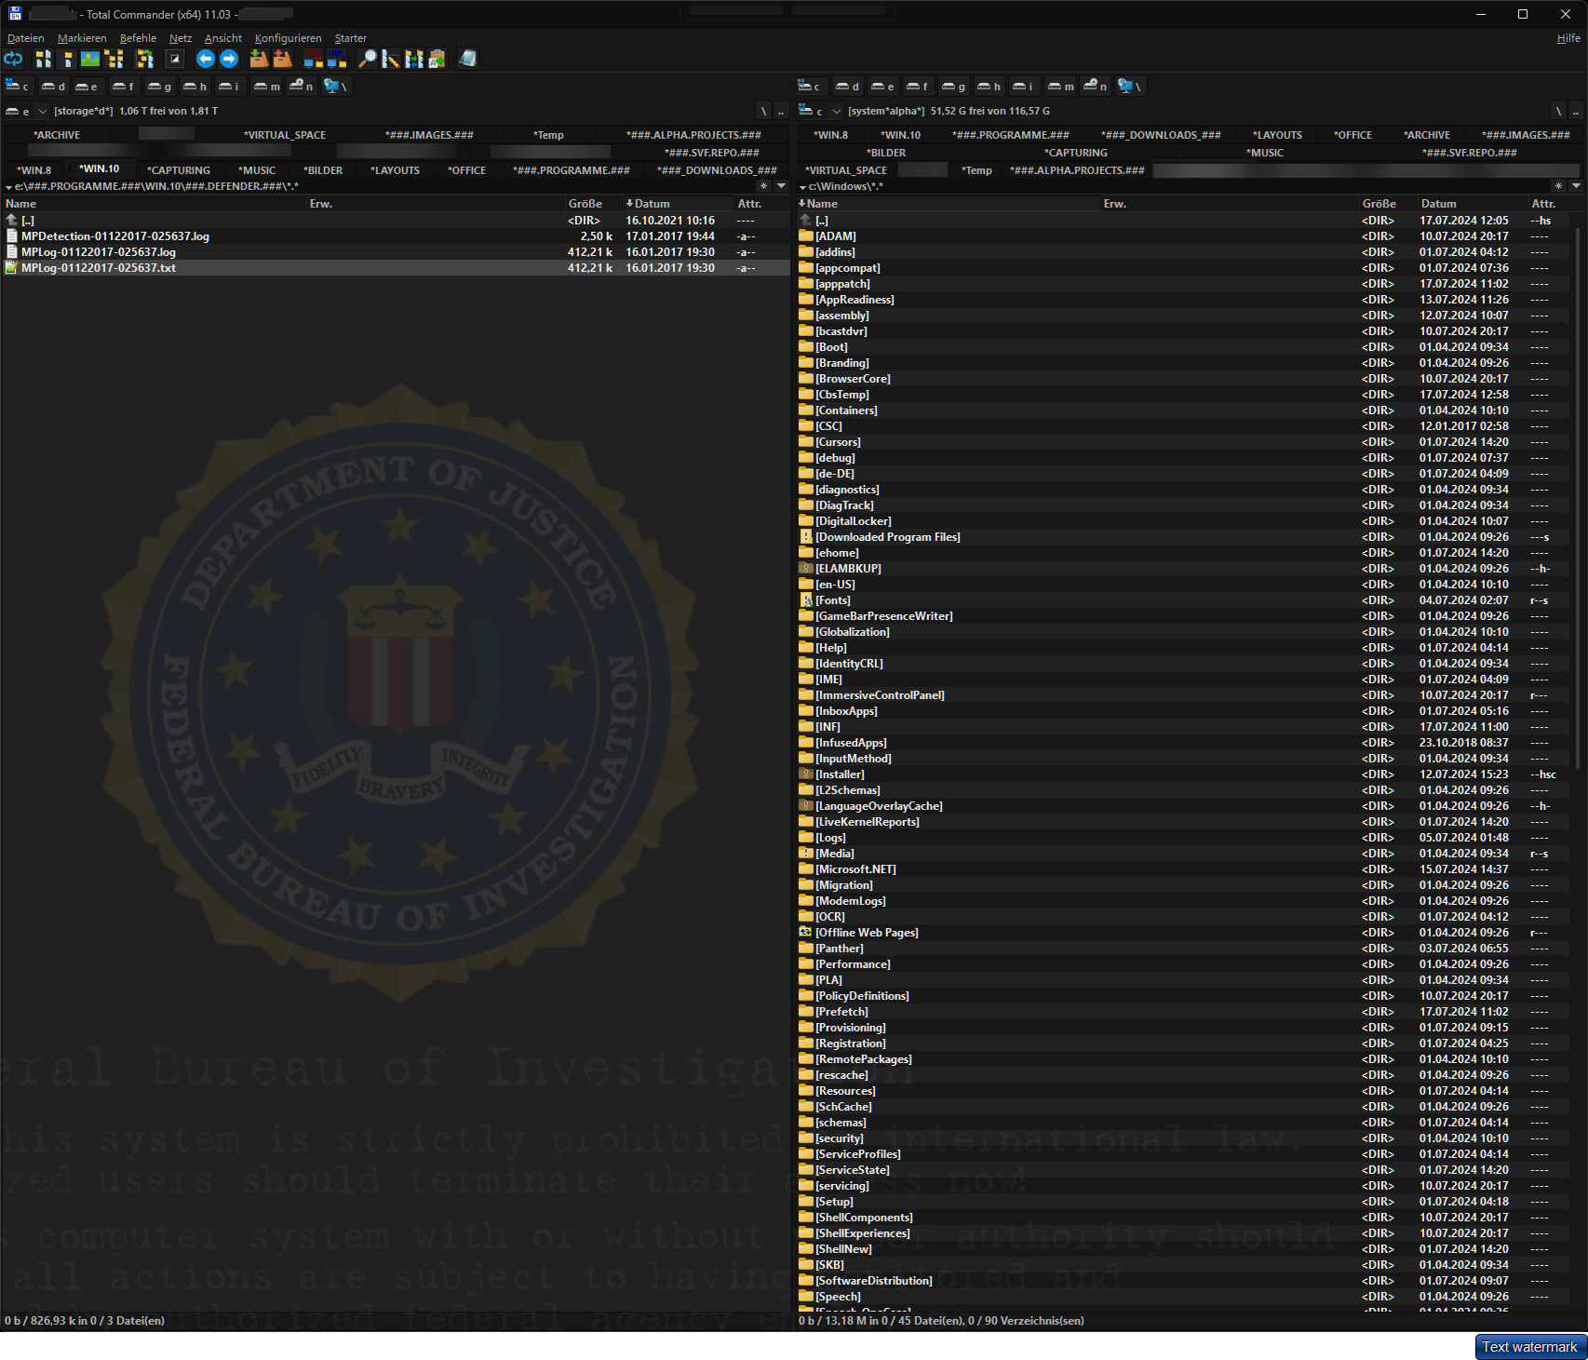Go back with blue left arrow
The width and height of the screenshot is (1588, 1360).
pos(205,59)
